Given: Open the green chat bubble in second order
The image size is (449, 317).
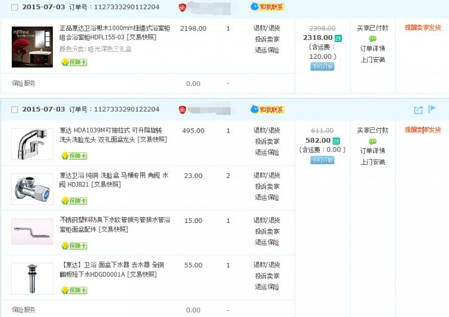Looking at the screenshot, I should click(372, 141).
